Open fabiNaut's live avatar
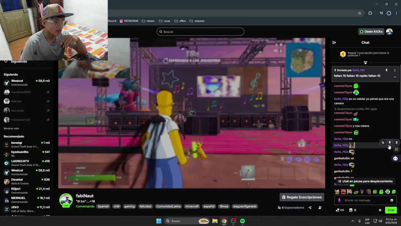 (x=66, y=200)
